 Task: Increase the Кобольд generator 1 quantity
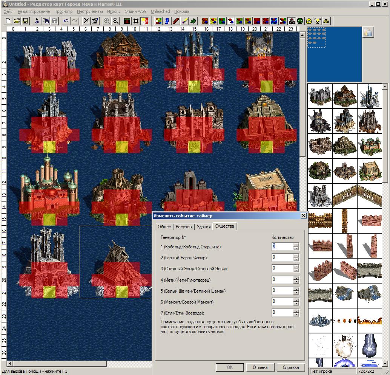click(x=296, y=245)
